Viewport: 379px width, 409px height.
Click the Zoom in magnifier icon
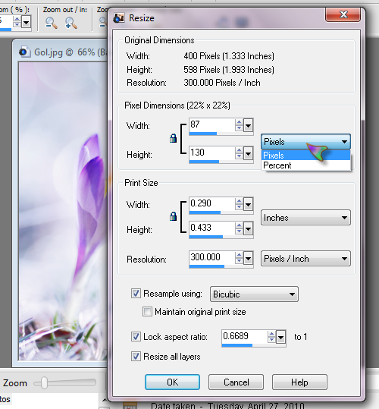click(70, 23)
